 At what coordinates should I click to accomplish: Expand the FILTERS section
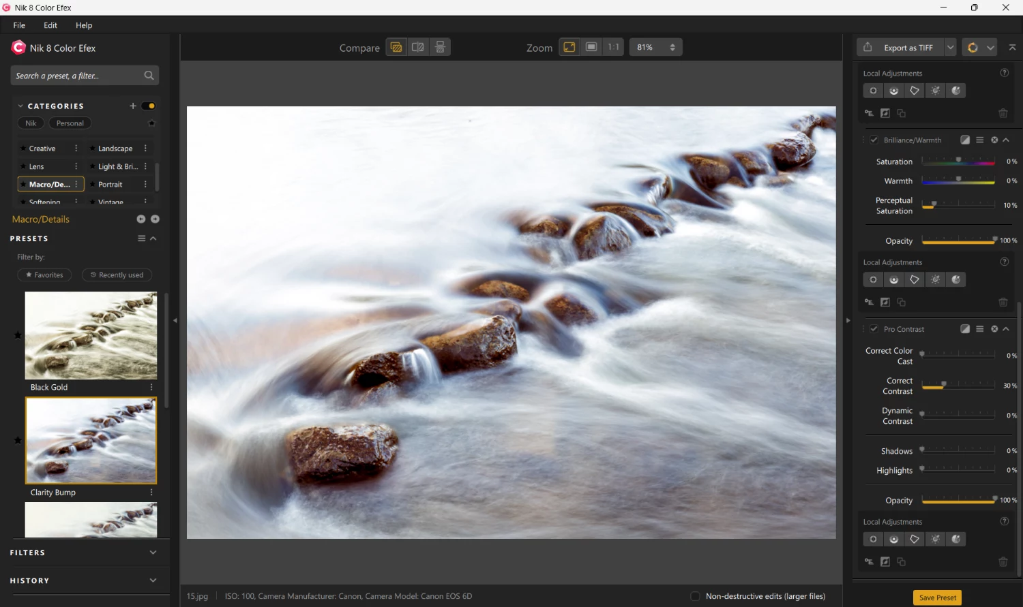point(153,552)
